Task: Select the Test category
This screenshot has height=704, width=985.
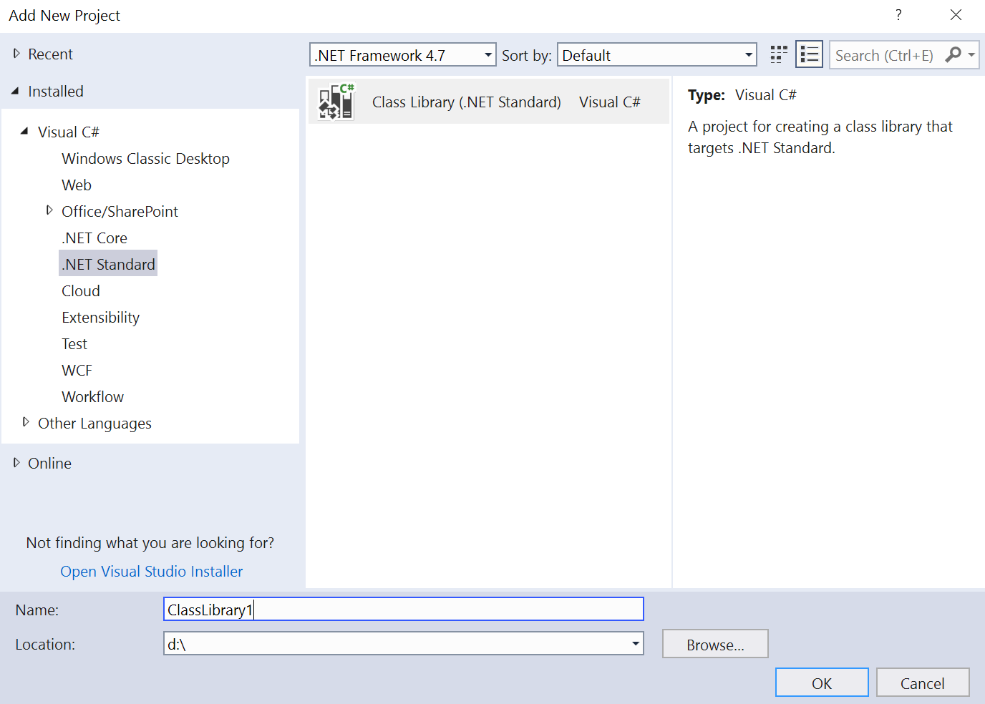Action: [x=74, y=344]
